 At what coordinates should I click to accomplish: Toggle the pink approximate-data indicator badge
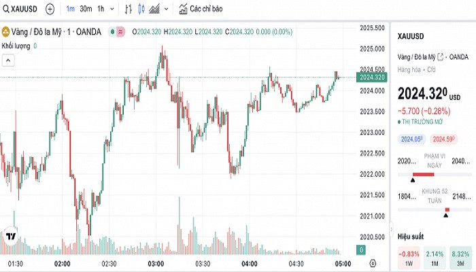click(120, 32)
